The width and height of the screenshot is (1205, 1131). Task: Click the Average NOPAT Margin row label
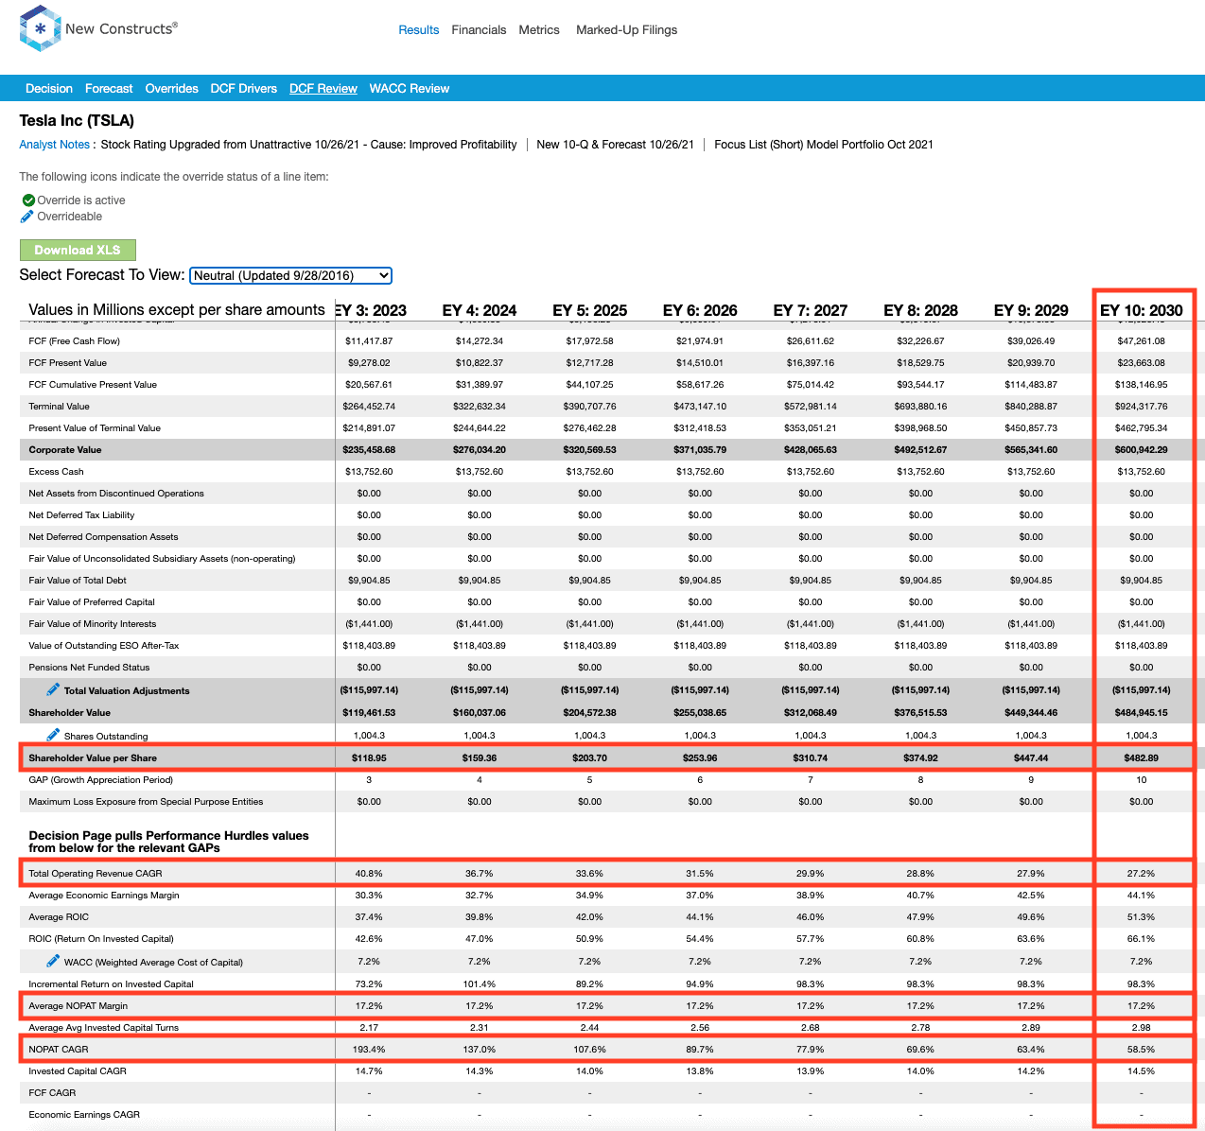coord(78,1006)
